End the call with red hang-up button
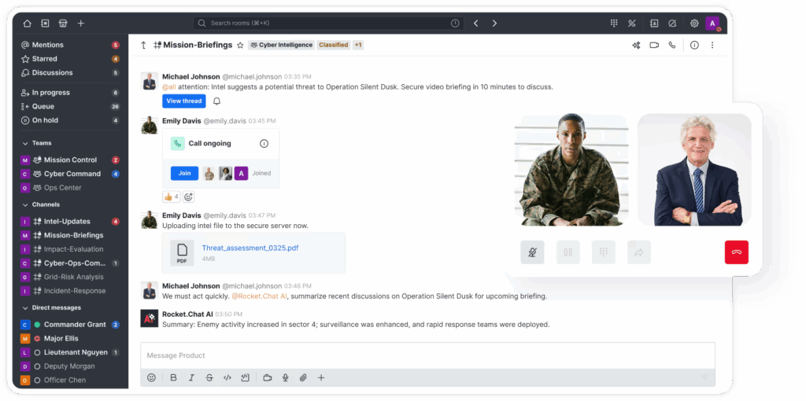 point(737,252)
